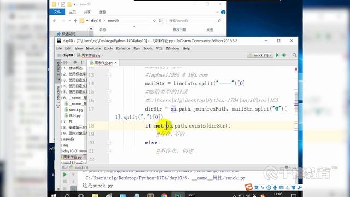Click the Sogou input method S icon
Viewport: 350px width, 197px height.
249,187
